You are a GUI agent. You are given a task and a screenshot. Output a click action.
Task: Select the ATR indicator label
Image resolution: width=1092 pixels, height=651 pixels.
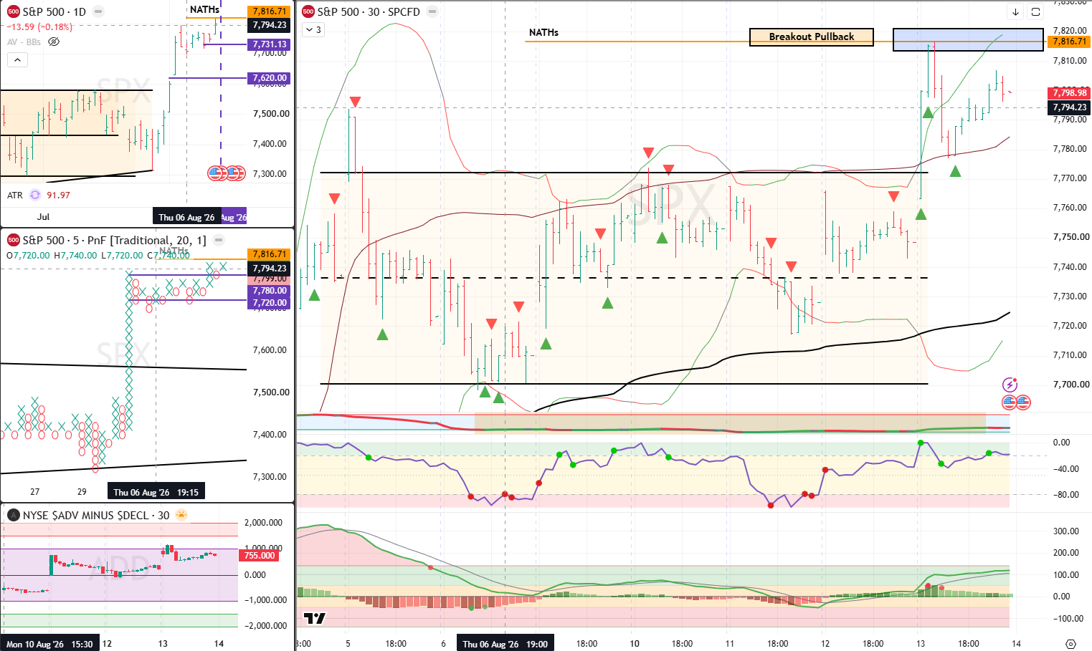(x=15, y=195)
